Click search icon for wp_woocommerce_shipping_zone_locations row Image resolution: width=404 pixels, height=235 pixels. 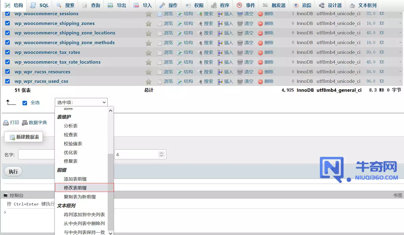point(200,33)
